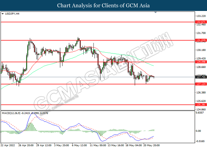The image size is (207, 148).
Task: Click the -0.5165 MACD scale value
Action: point(200,141)
